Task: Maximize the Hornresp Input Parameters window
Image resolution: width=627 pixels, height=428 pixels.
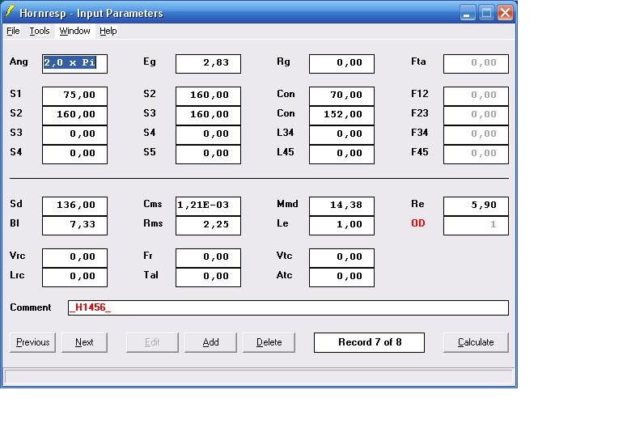Action: 486,13
